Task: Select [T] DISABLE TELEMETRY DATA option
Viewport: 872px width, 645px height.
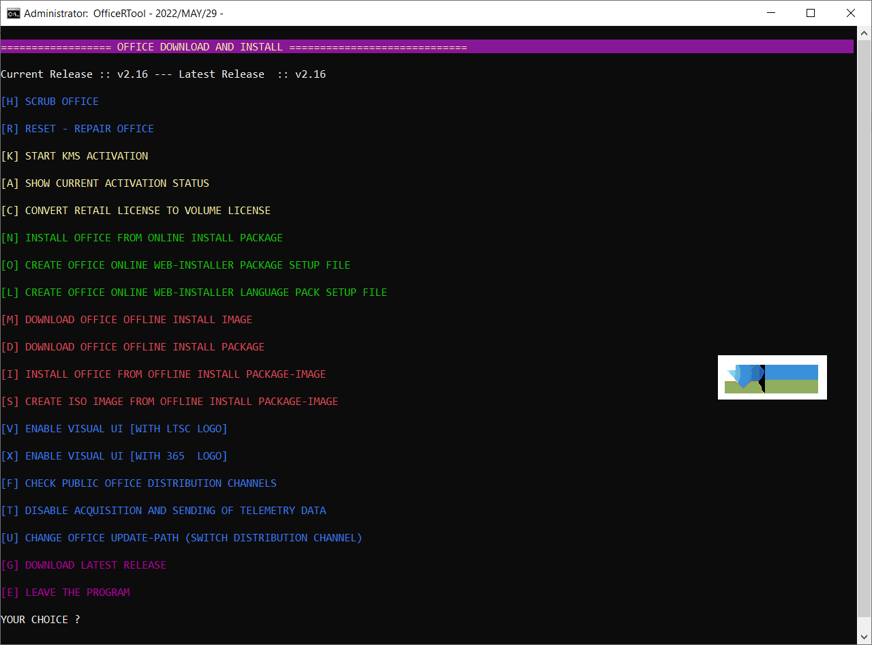Action: tap(164, 511)
